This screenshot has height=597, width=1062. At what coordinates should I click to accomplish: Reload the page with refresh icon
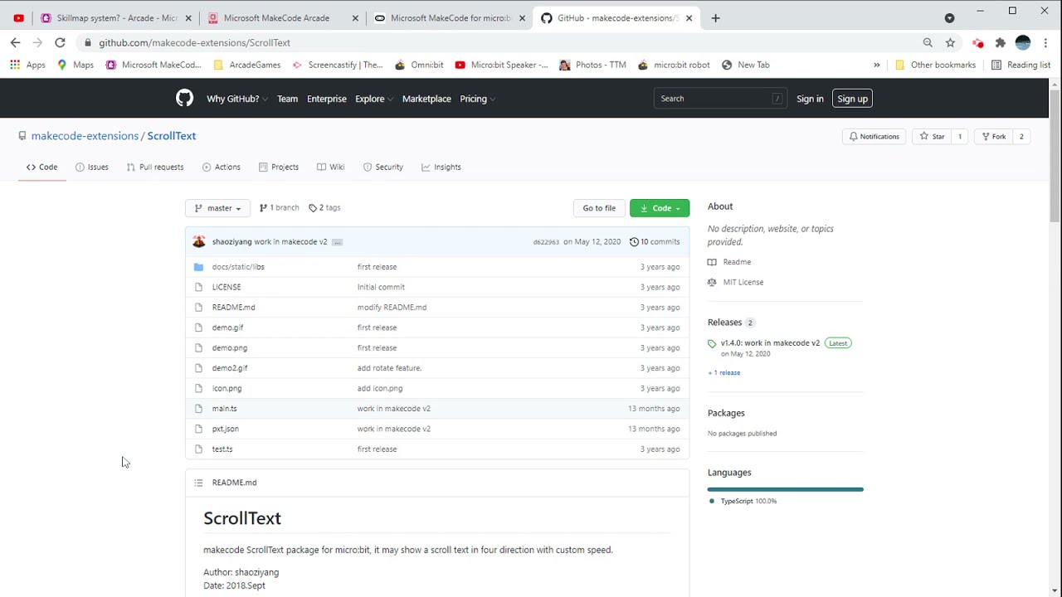(x=60, y=42)
